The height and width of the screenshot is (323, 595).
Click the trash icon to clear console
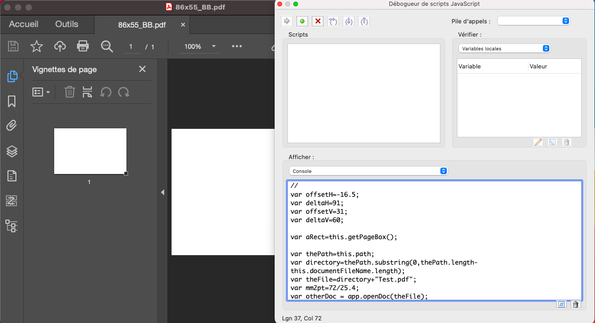pos(575,304)
